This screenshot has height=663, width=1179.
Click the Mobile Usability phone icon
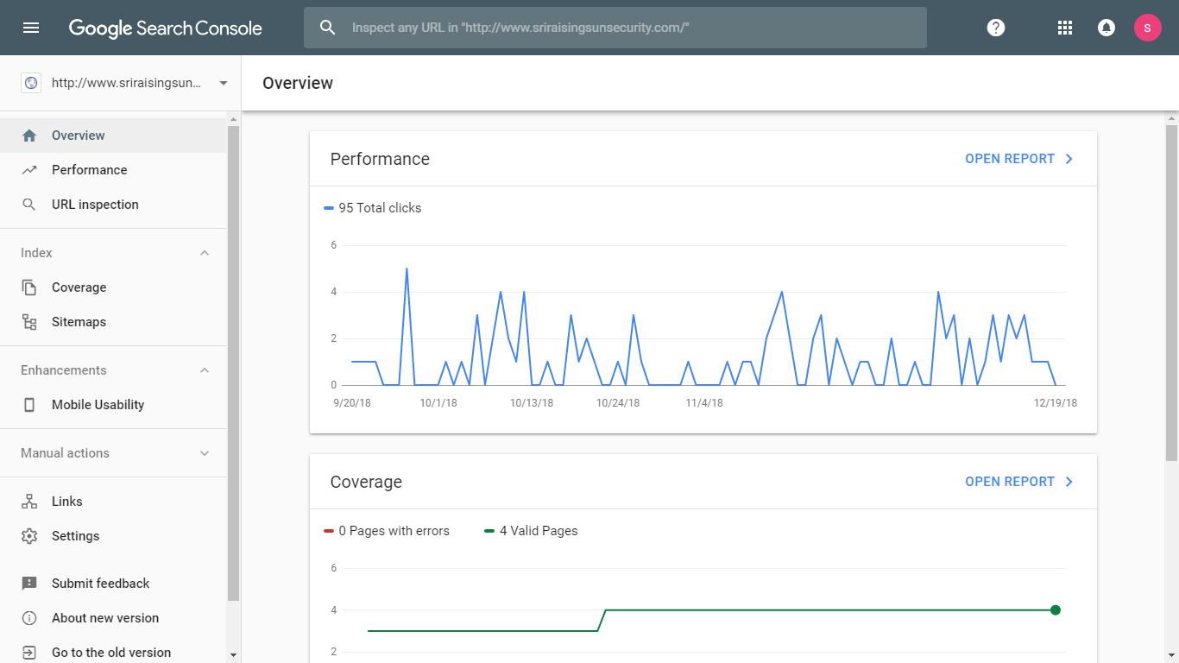click(x=29, y=405)
